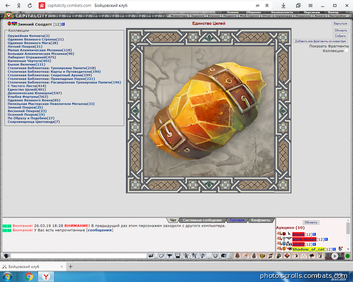Open the Каменные Чертоги(403) collection

click(x=29, y=61)
